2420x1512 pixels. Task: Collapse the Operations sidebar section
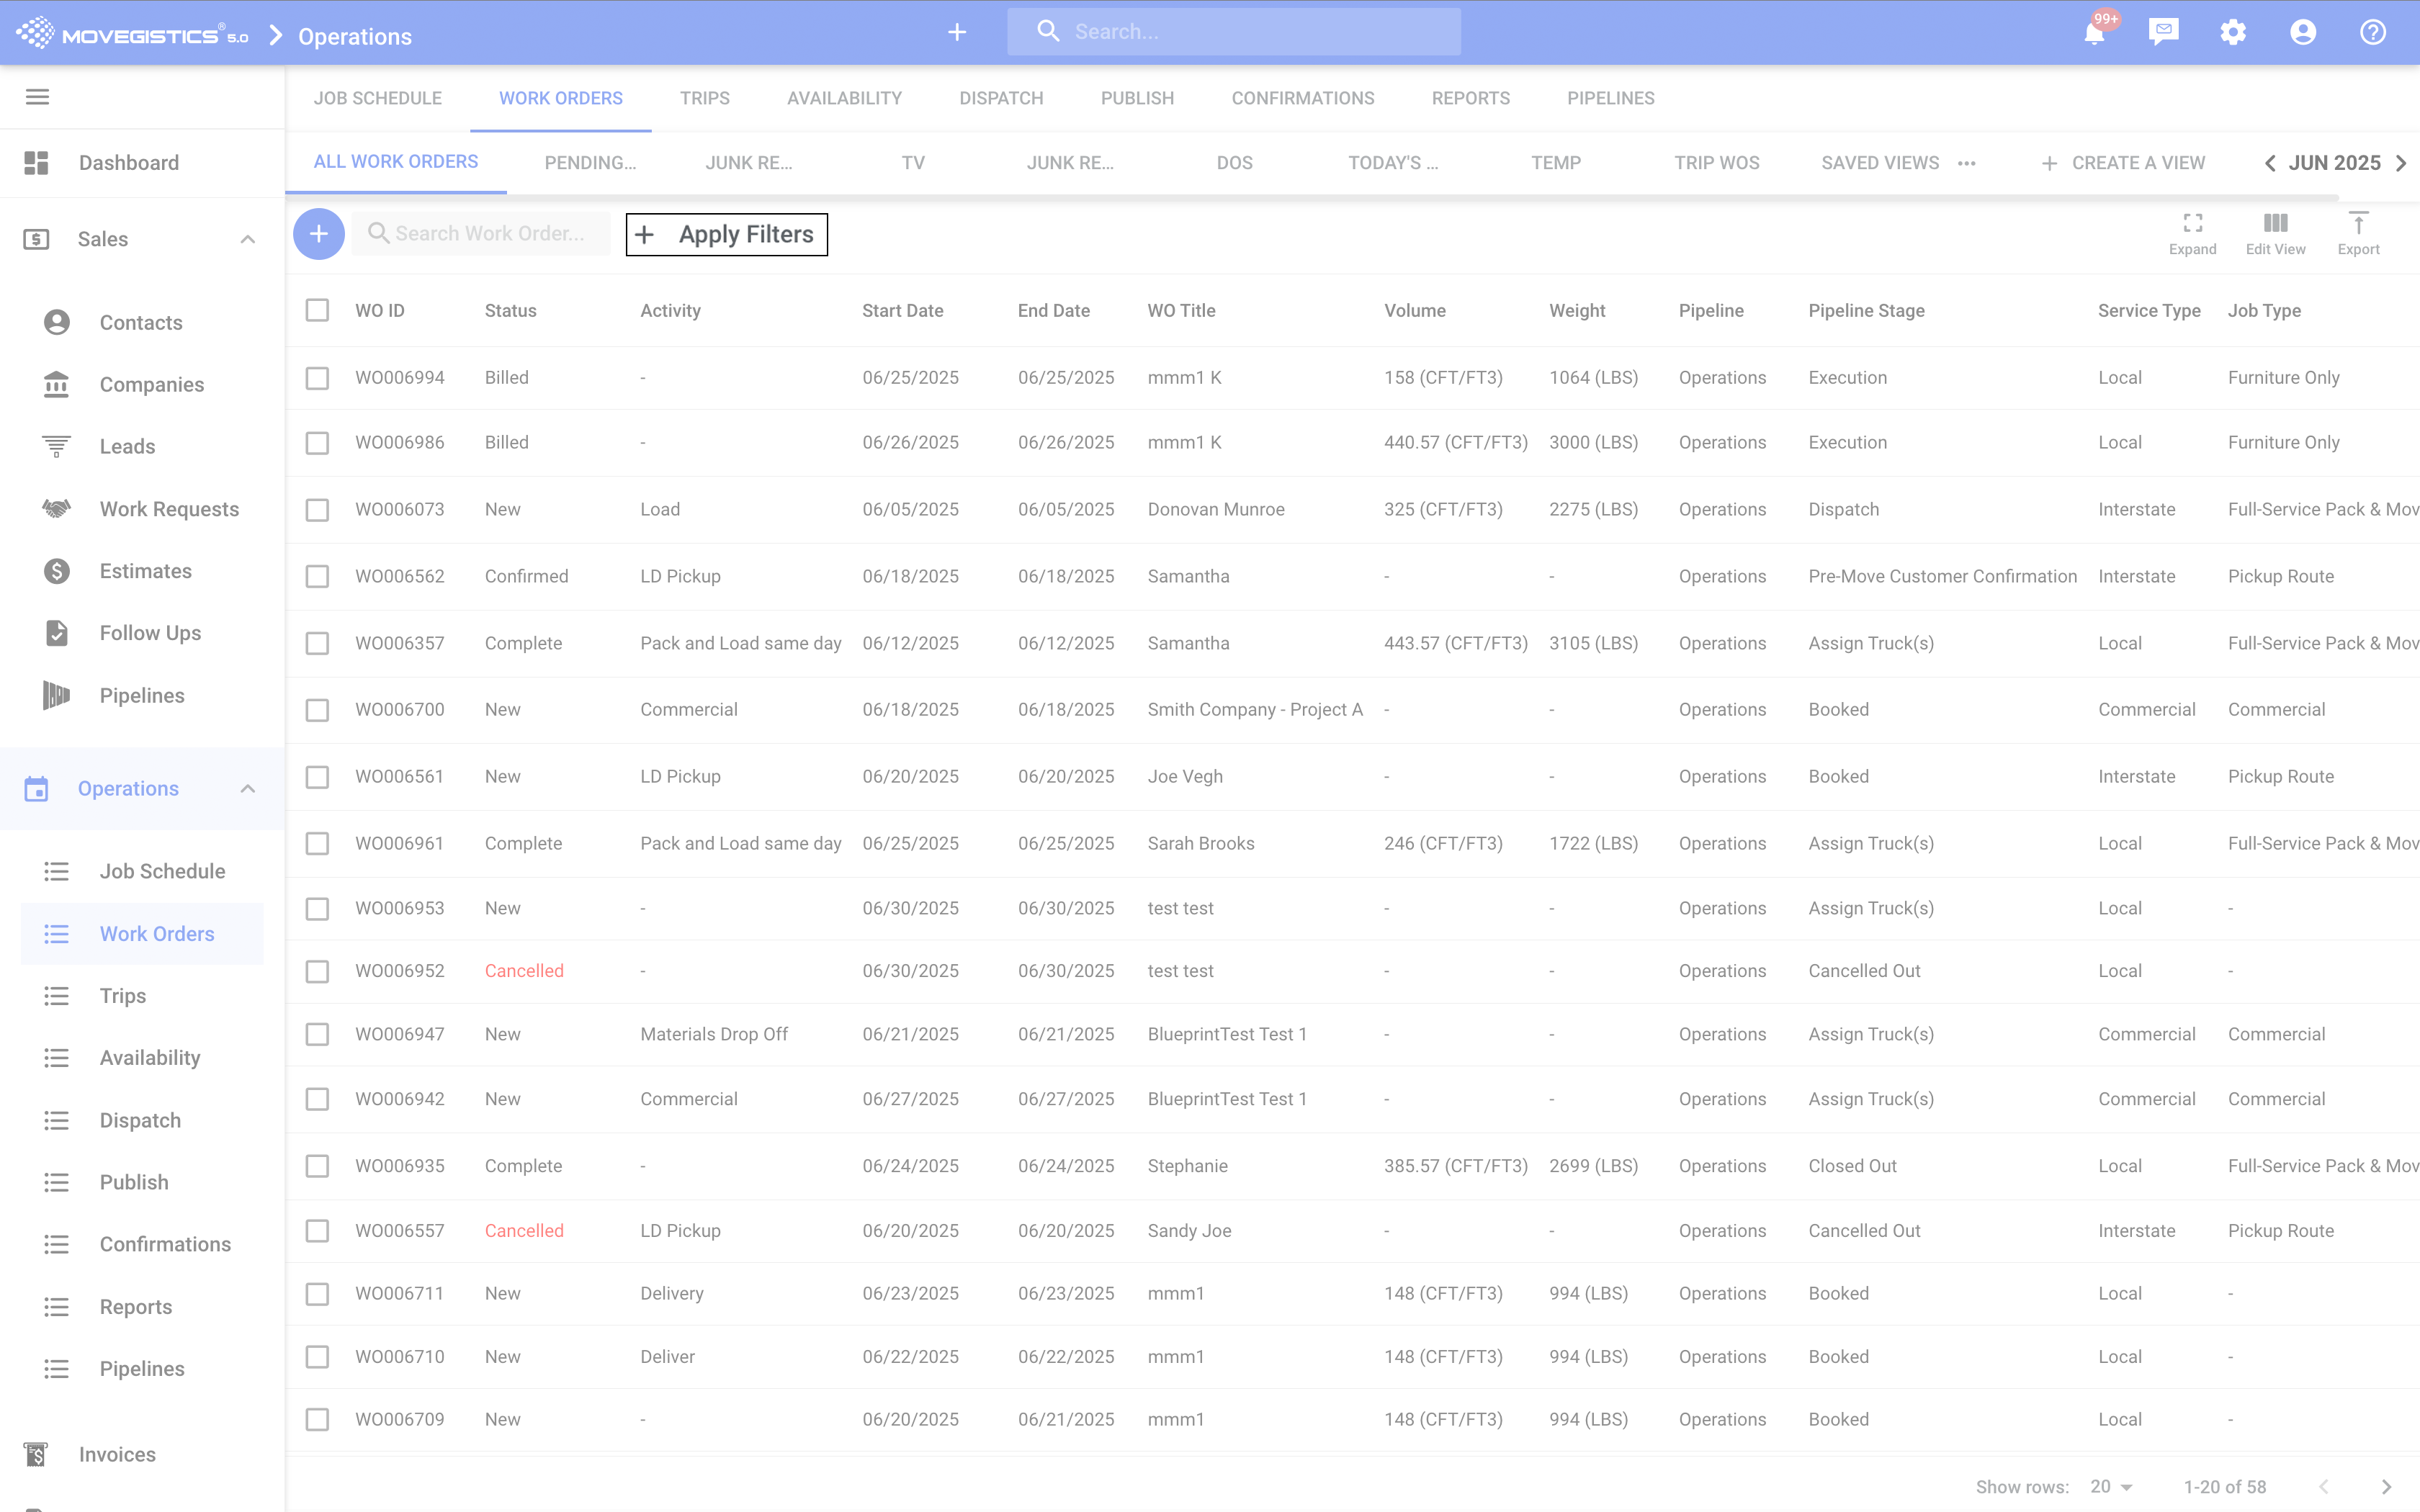coord(248,789)
